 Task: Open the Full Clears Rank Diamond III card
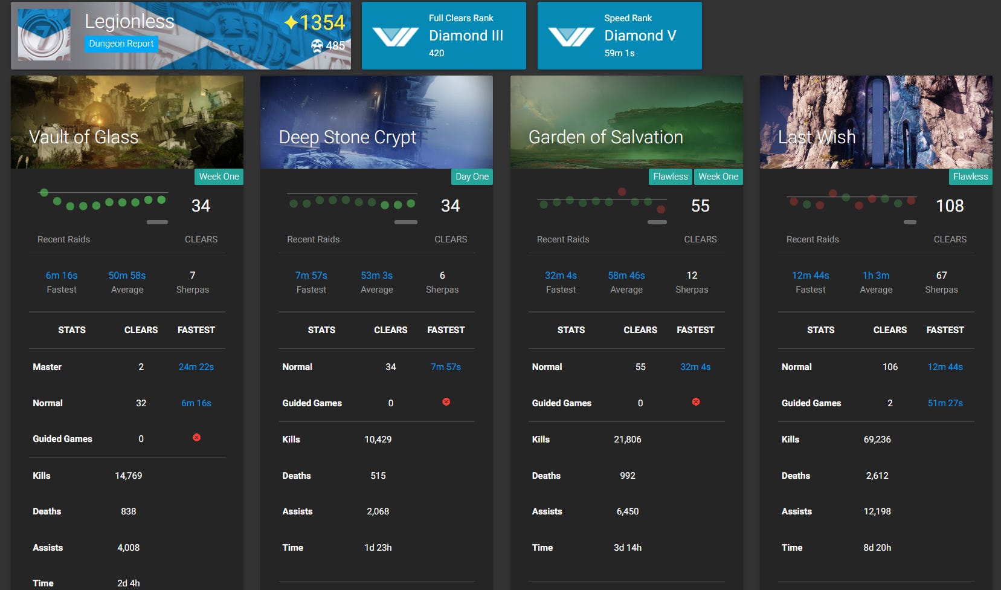tap(444, 36)
